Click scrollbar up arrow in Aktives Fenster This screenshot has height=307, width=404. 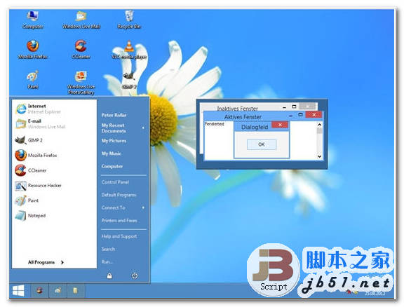click(320, 125)
